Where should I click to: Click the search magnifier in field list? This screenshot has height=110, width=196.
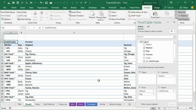[x=174, y=37]
